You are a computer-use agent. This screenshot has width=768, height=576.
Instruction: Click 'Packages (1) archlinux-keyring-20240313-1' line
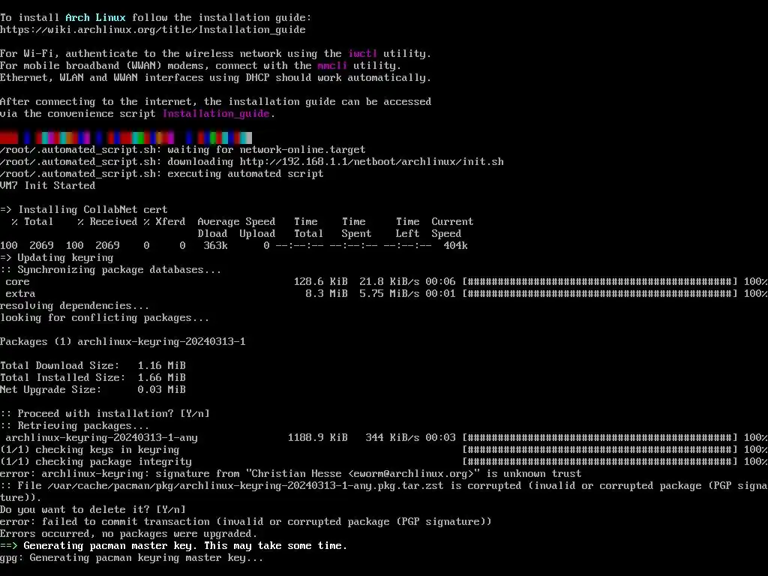(122, 341)
